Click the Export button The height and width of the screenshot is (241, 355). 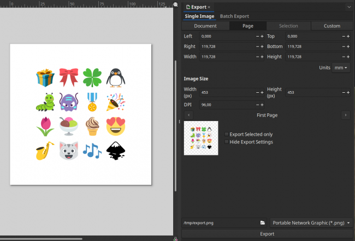point(267,234)
